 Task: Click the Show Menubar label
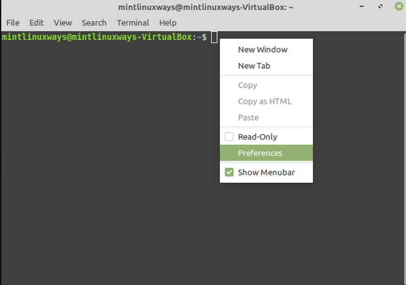click(x=266, y=173)
